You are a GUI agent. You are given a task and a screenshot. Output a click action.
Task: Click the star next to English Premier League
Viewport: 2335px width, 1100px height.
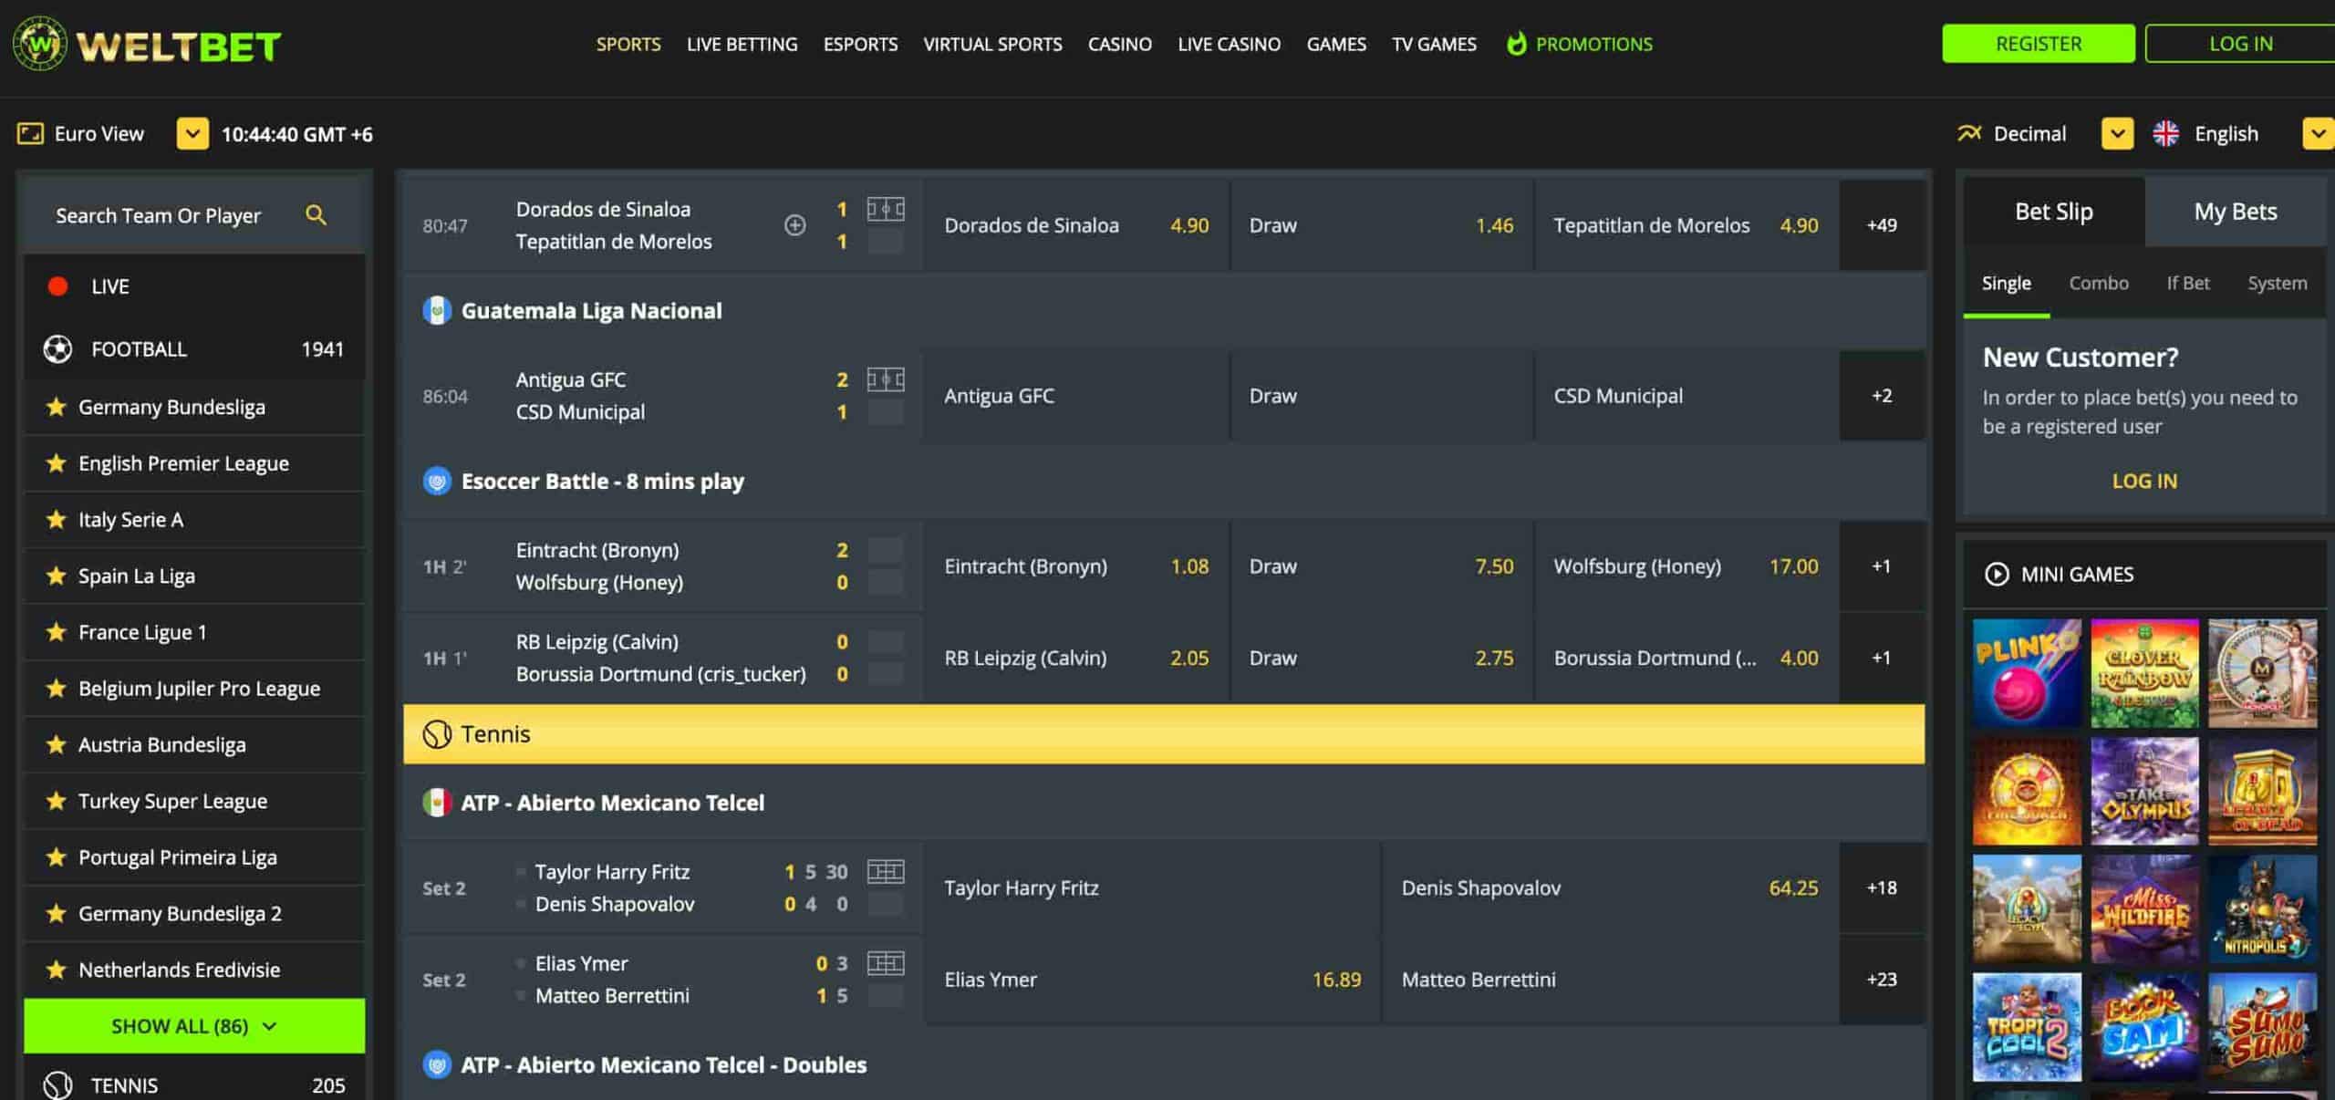coord(57,463)
